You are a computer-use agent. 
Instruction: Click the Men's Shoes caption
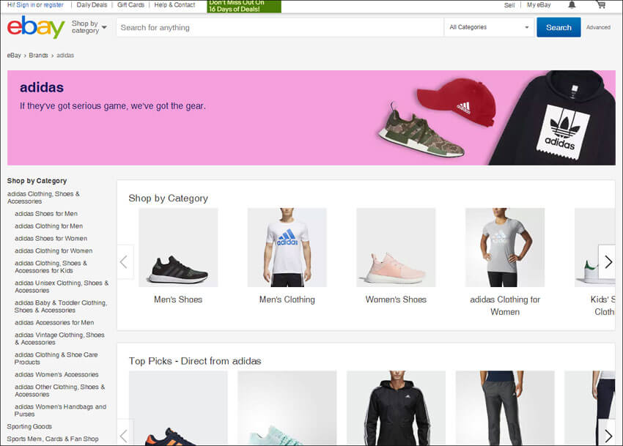click(x=178, y=300)
